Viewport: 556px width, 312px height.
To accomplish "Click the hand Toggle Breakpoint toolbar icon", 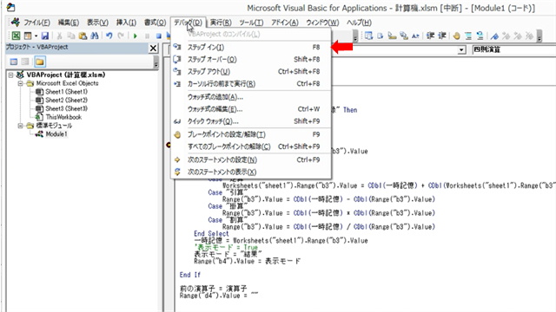I will click(x=457, y=36).
